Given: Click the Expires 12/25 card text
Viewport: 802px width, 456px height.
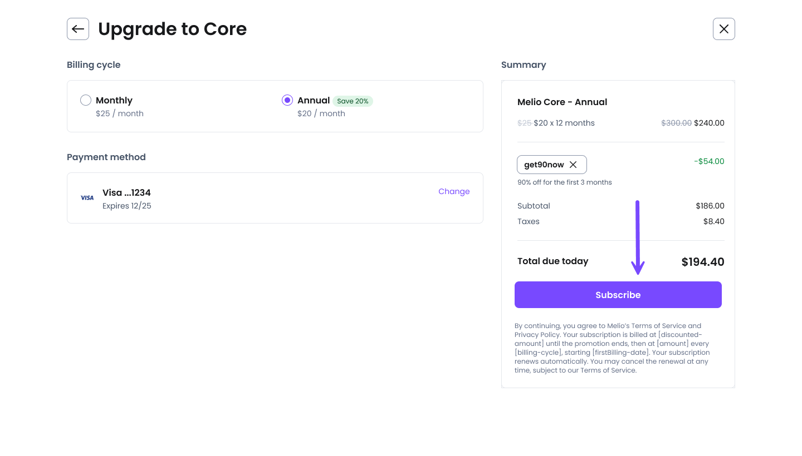Looking at the screenshot, I should point(127,206).
